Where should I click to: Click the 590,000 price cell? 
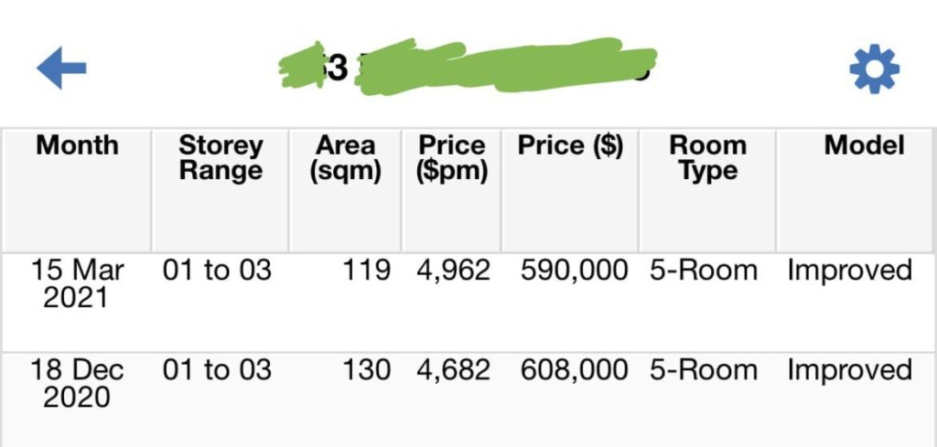[x=574, y=271]
